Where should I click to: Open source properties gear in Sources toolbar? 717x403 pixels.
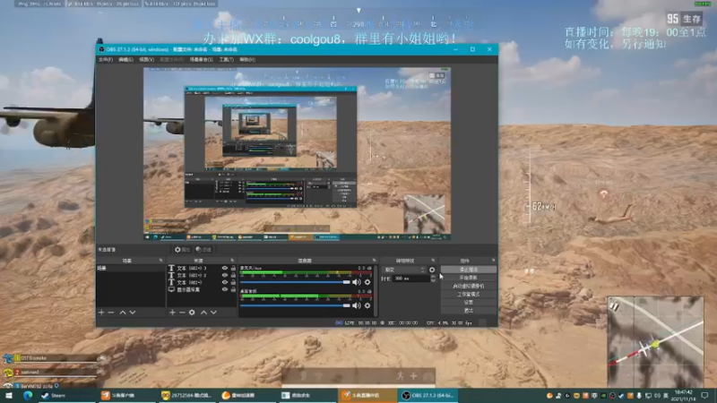click(192, 313)
